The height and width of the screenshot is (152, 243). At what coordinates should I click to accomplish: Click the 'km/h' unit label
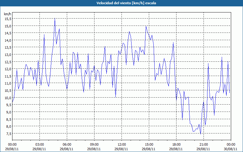[8, 14]
